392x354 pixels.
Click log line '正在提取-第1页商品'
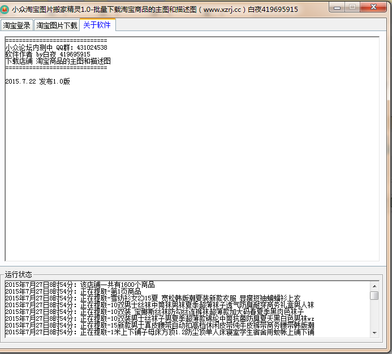[73, 291]
